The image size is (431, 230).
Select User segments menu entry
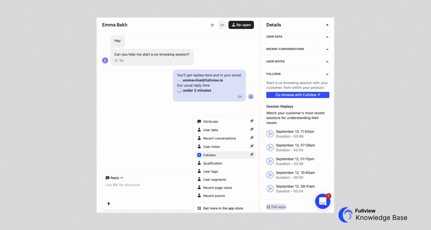tap(226, 180)
